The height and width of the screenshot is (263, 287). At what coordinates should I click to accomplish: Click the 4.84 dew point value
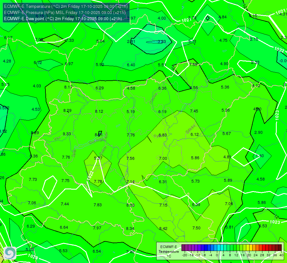tap(223, 17)
